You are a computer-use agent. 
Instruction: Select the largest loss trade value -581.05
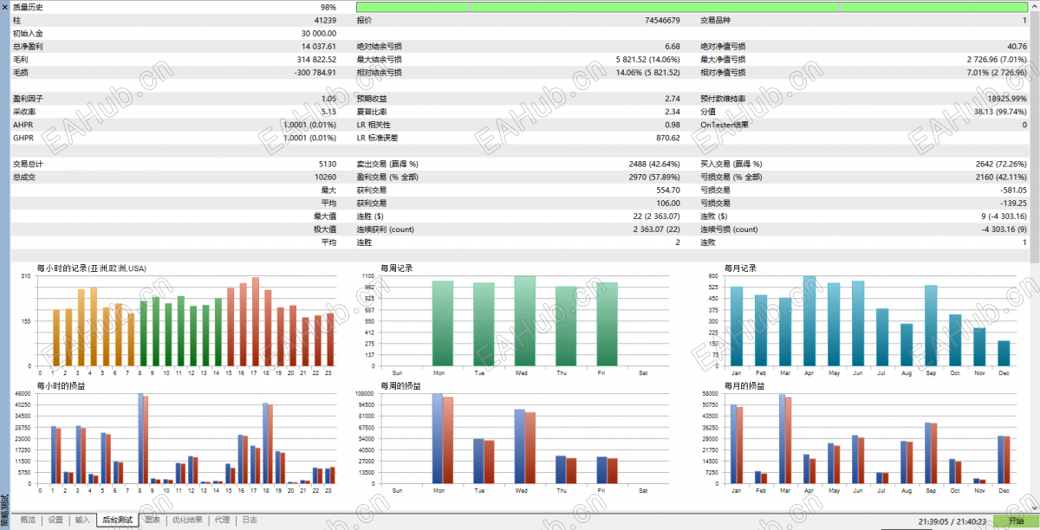1014,190
